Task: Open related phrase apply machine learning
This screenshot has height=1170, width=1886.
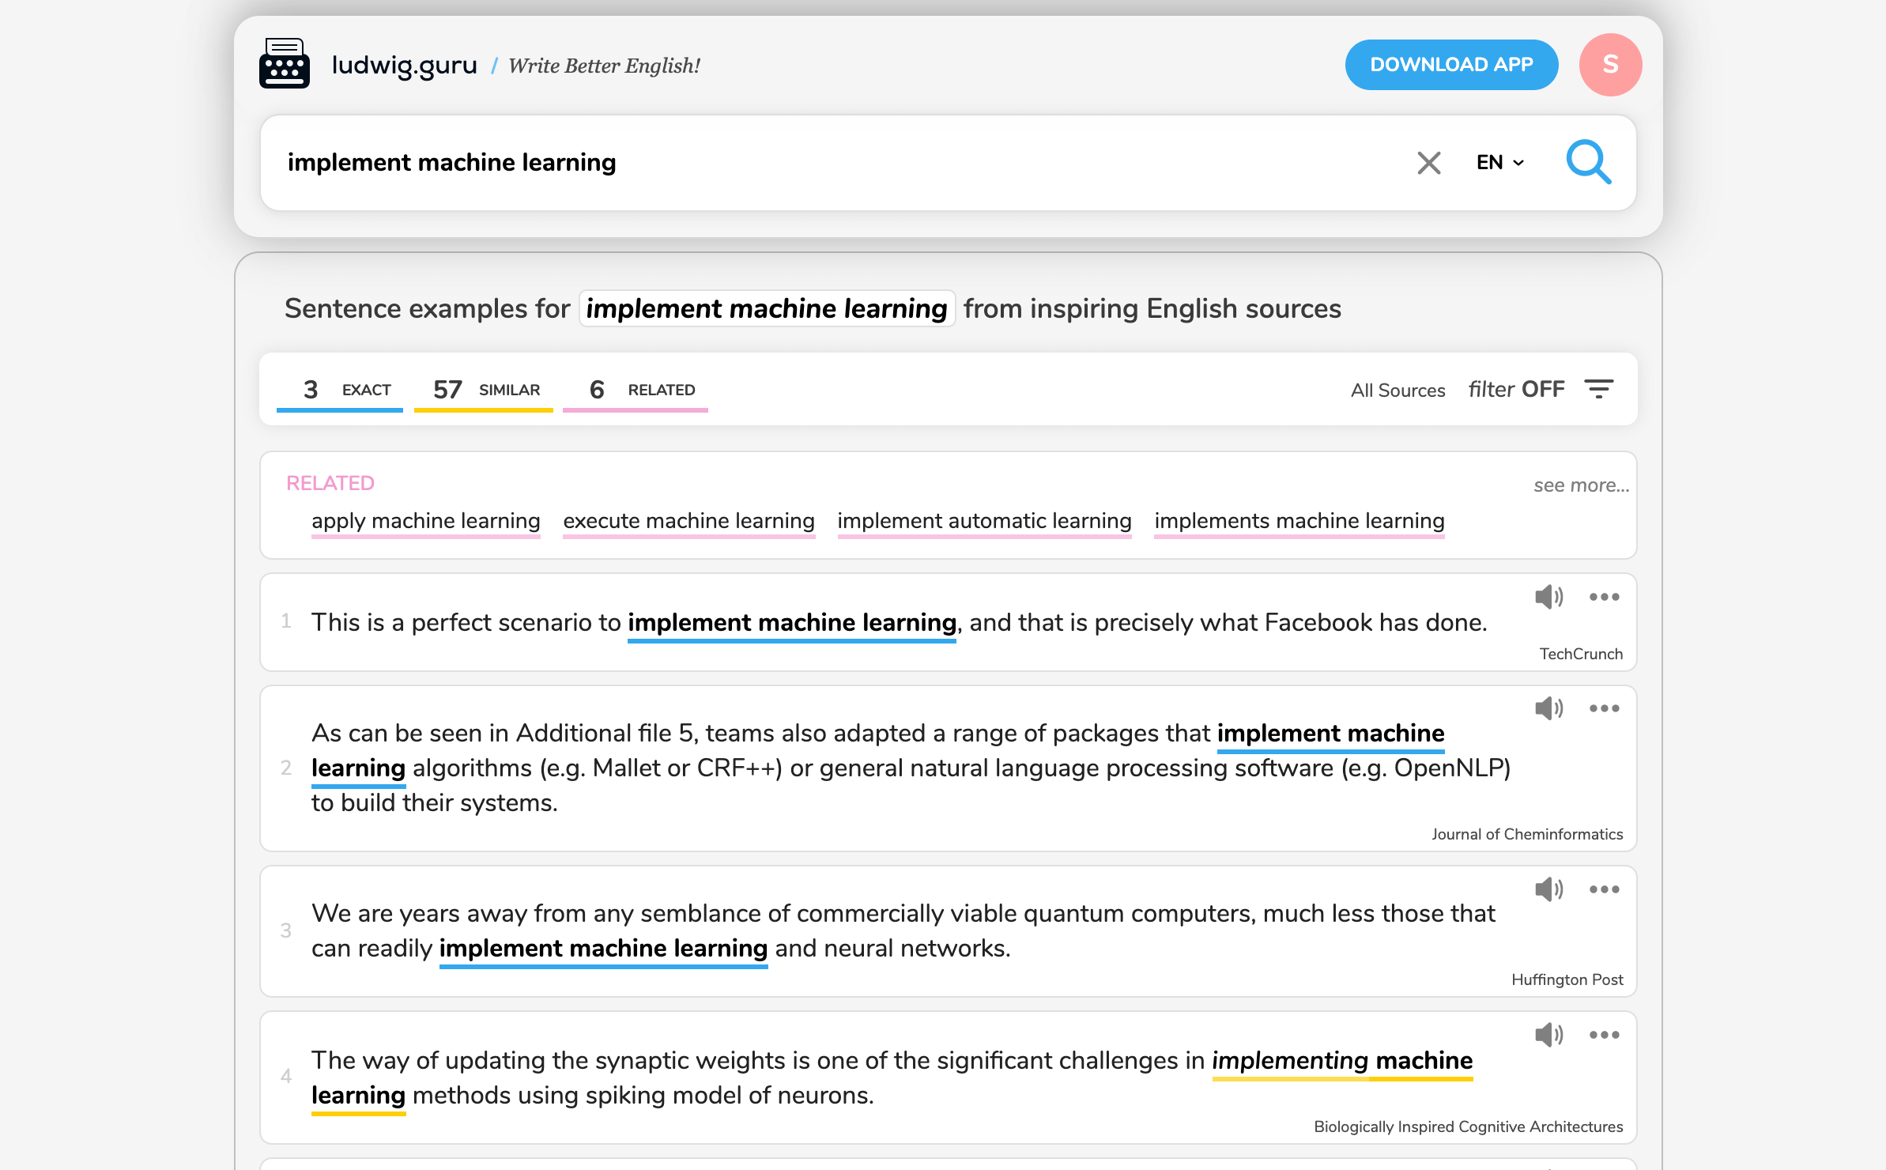Action: point(426,522)
